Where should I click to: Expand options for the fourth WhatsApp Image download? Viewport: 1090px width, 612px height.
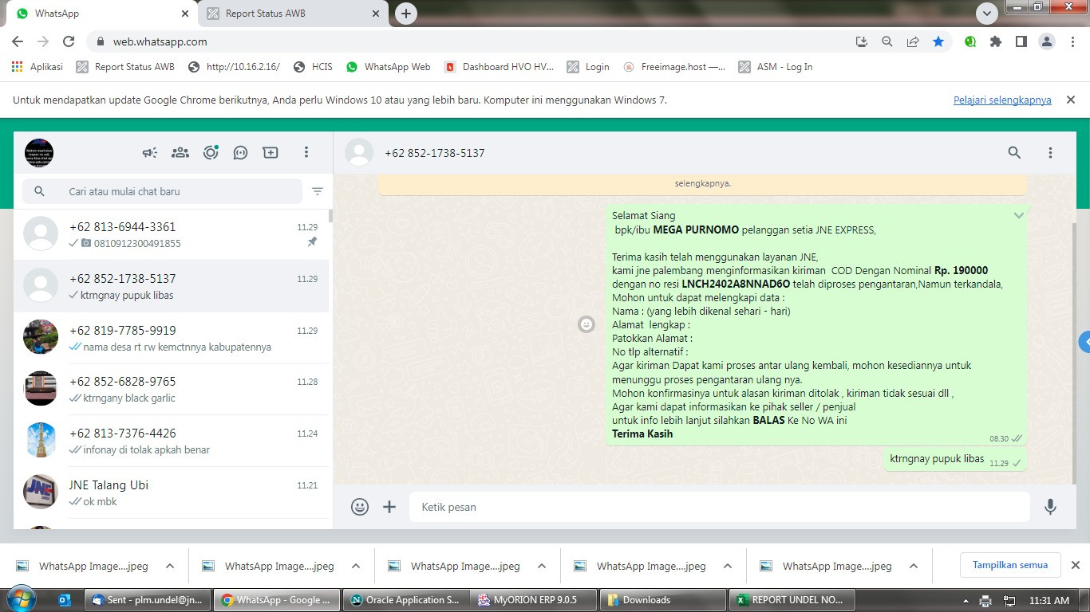coord(728,567)
